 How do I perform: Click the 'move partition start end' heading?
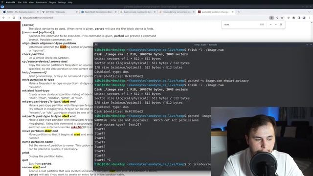click(x=40, y=131)
